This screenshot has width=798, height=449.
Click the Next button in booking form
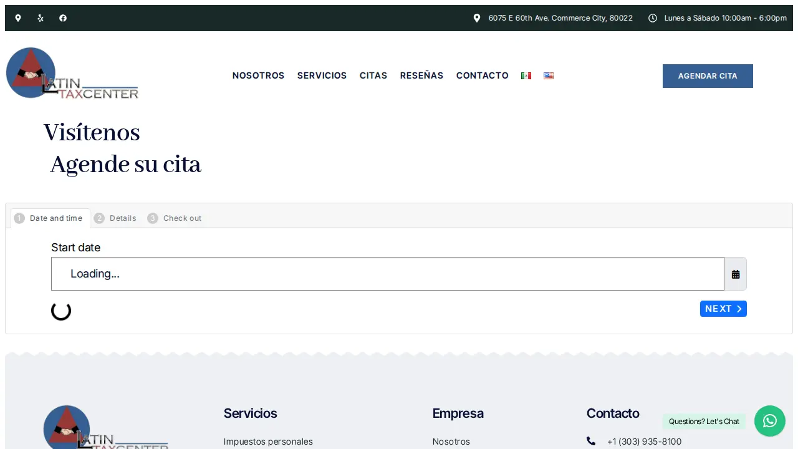(x=723, y=309)
